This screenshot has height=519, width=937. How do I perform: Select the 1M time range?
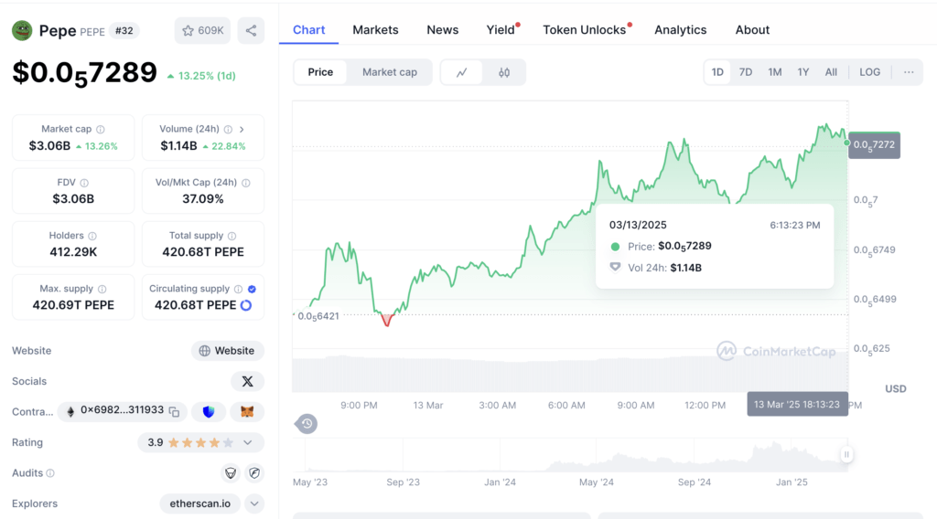pyautogui.click(x=775, y=72)
